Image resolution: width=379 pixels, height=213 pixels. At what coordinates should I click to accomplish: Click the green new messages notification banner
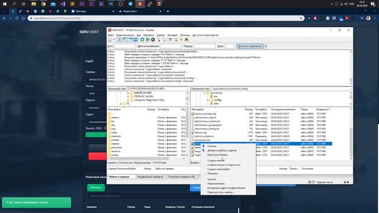(x=37, y=202)
